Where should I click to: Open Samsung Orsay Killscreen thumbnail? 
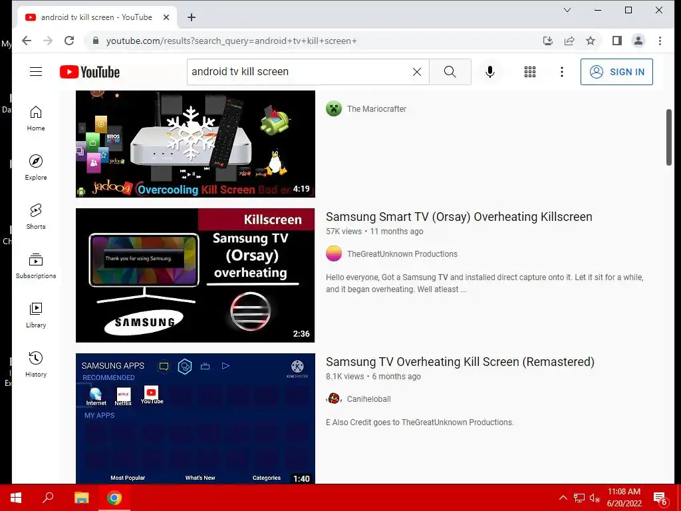tap(196, 275)
